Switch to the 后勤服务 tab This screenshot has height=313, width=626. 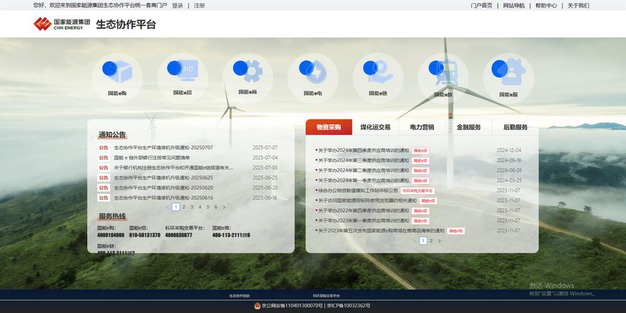[x=515, y=127]
